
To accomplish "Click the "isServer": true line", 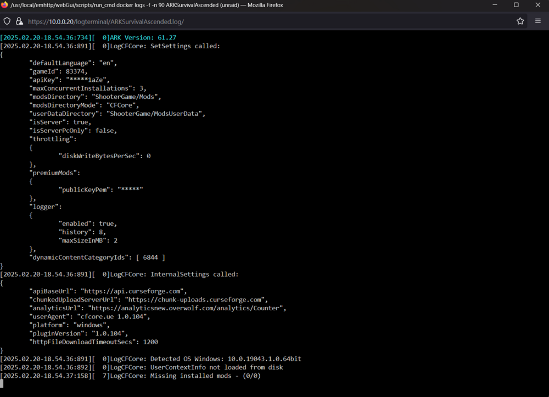I will [x=60, y=122].
